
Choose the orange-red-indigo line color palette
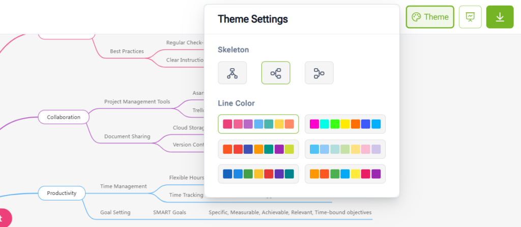pos(258,149)
